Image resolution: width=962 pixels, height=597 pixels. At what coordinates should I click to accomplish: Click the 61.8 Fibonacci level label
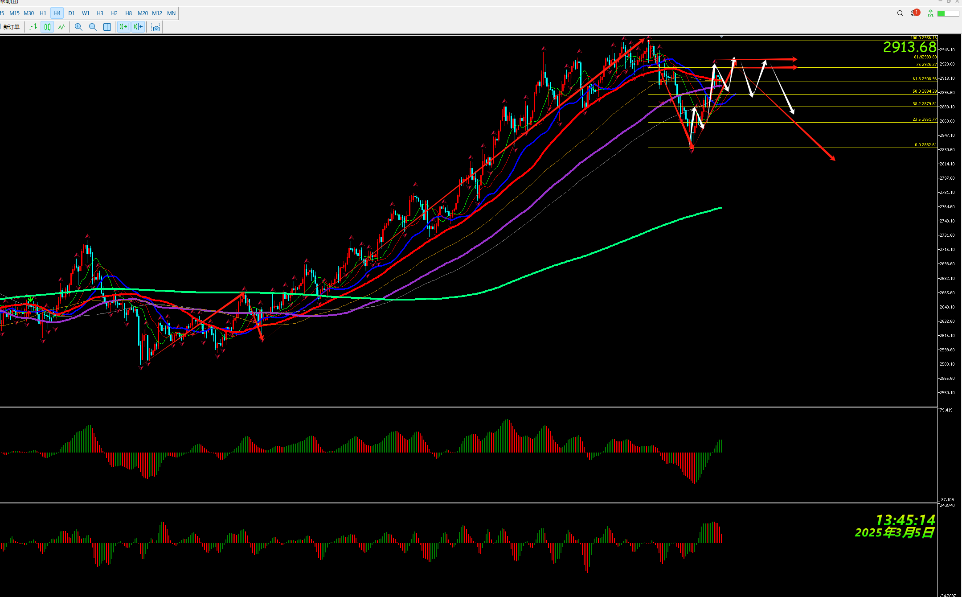pyautogui.click(x=924, y=79)
